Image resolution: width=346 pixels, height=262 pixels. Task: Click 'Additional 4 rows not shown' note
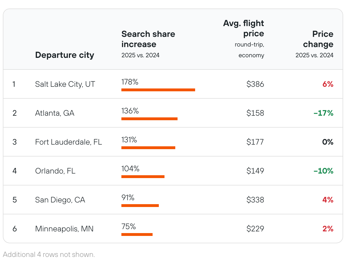click(49, 254)
